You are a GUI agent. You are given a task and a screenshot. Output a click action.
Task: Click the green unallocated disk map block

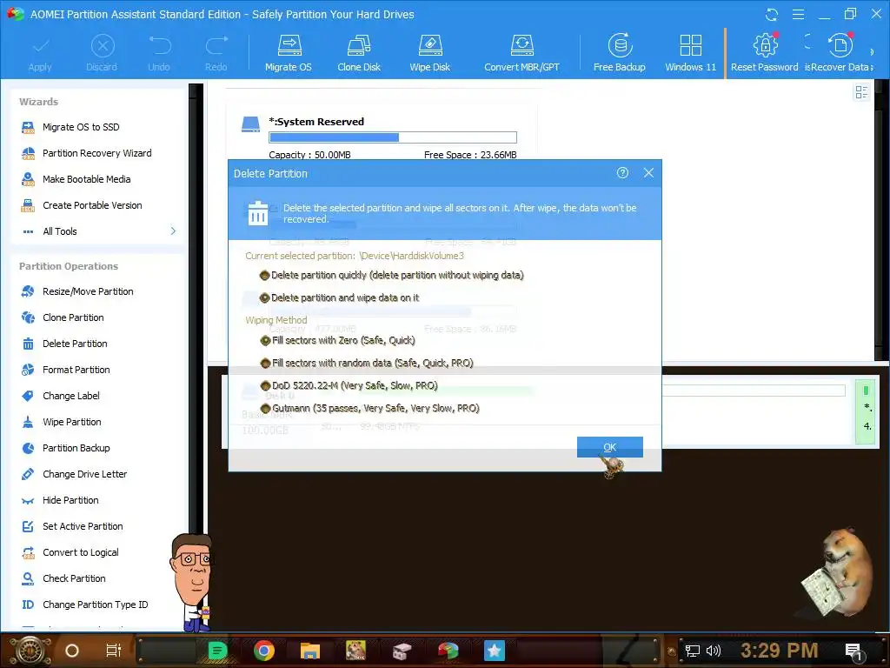point(866,411)
